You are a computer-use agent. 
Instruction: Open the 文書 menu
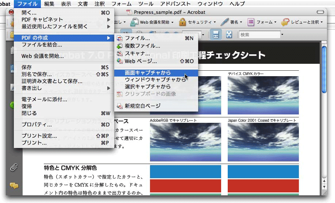(x=83, y=4)
